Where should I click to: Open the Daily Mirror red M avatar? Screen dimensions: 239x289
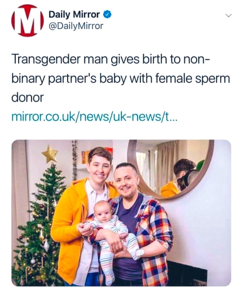[x=28, y=20]
